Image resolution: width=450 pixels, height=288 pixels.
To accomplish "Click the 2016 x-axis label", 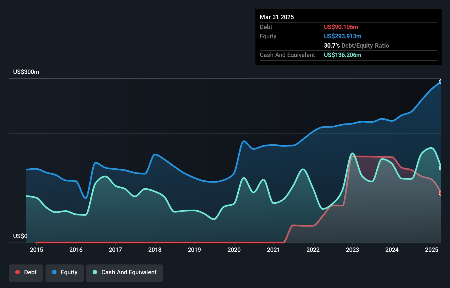I will (76, 250).
